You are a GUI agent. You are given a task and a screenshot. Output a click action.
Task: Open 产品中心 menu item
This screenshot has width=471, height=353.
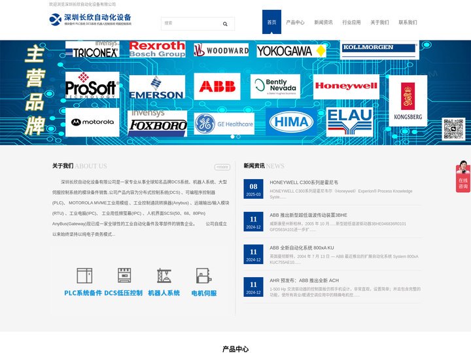pyautogui.click(x=295, y=22)
